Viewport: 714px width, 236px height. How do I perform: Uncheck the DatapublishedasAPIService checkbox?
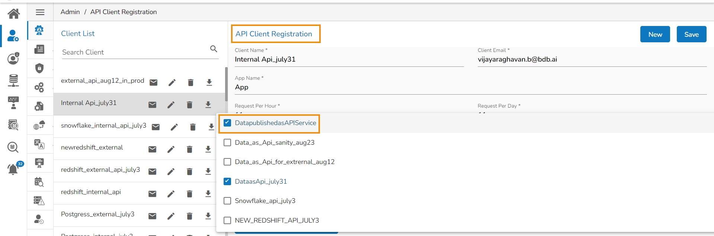tap(227, 123)
